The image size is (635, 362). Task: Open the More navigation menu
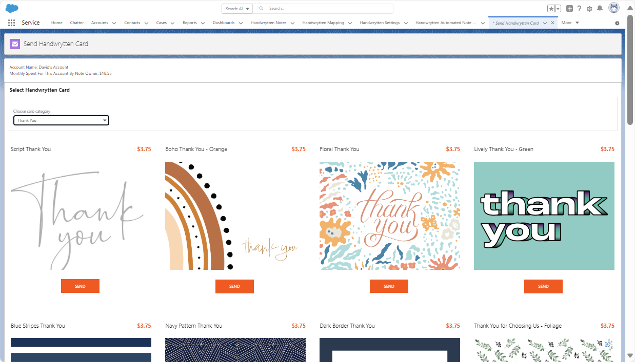[570, 23]
